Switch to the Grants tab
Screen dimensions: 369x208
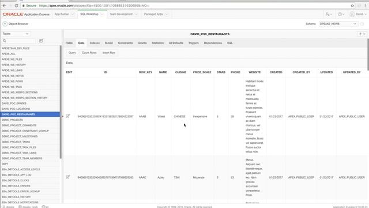142,43
